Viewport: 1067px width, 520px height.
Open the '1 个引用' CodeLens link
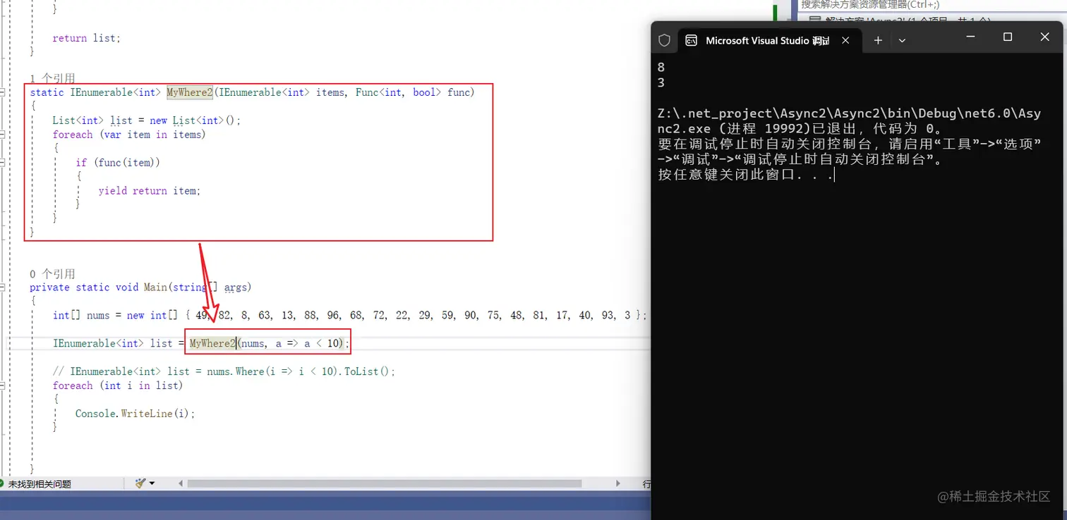click(52, 78)
